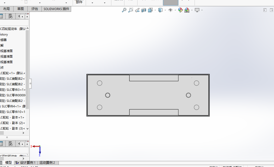Open the Apply Scene tool

coord(187,10)
